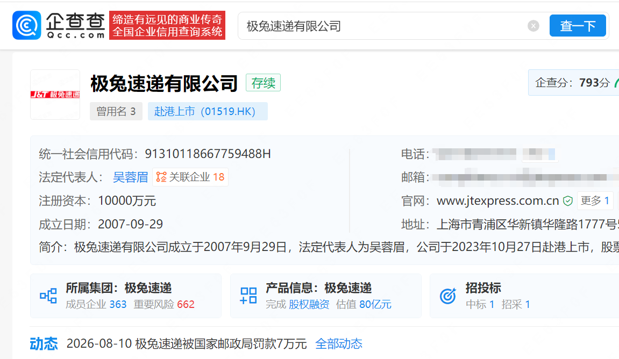
Task: View 成员企业 363 member list
Action: click(x=96, y=305)
